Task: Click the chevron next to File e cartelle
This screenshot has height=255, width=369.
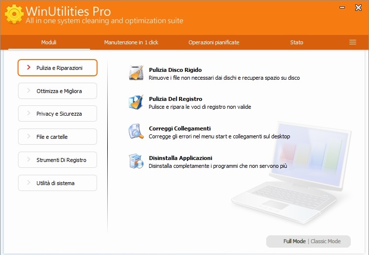Action: [29, 136]
